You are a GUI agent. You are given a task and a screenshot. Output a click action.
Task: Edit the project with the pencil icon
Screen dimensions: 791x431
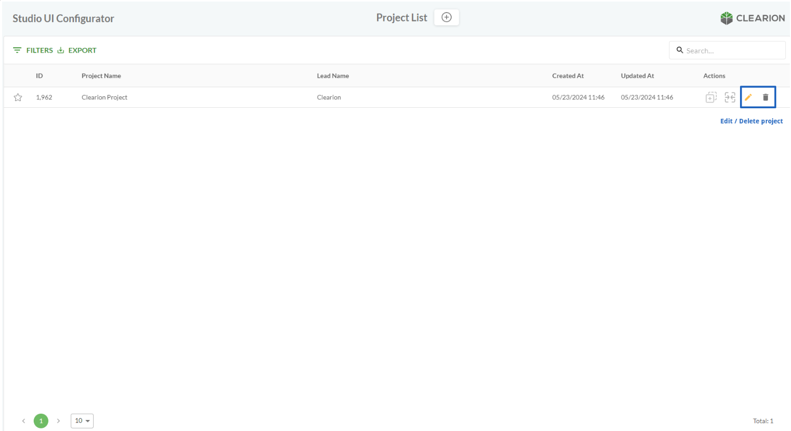click(748, 97)
